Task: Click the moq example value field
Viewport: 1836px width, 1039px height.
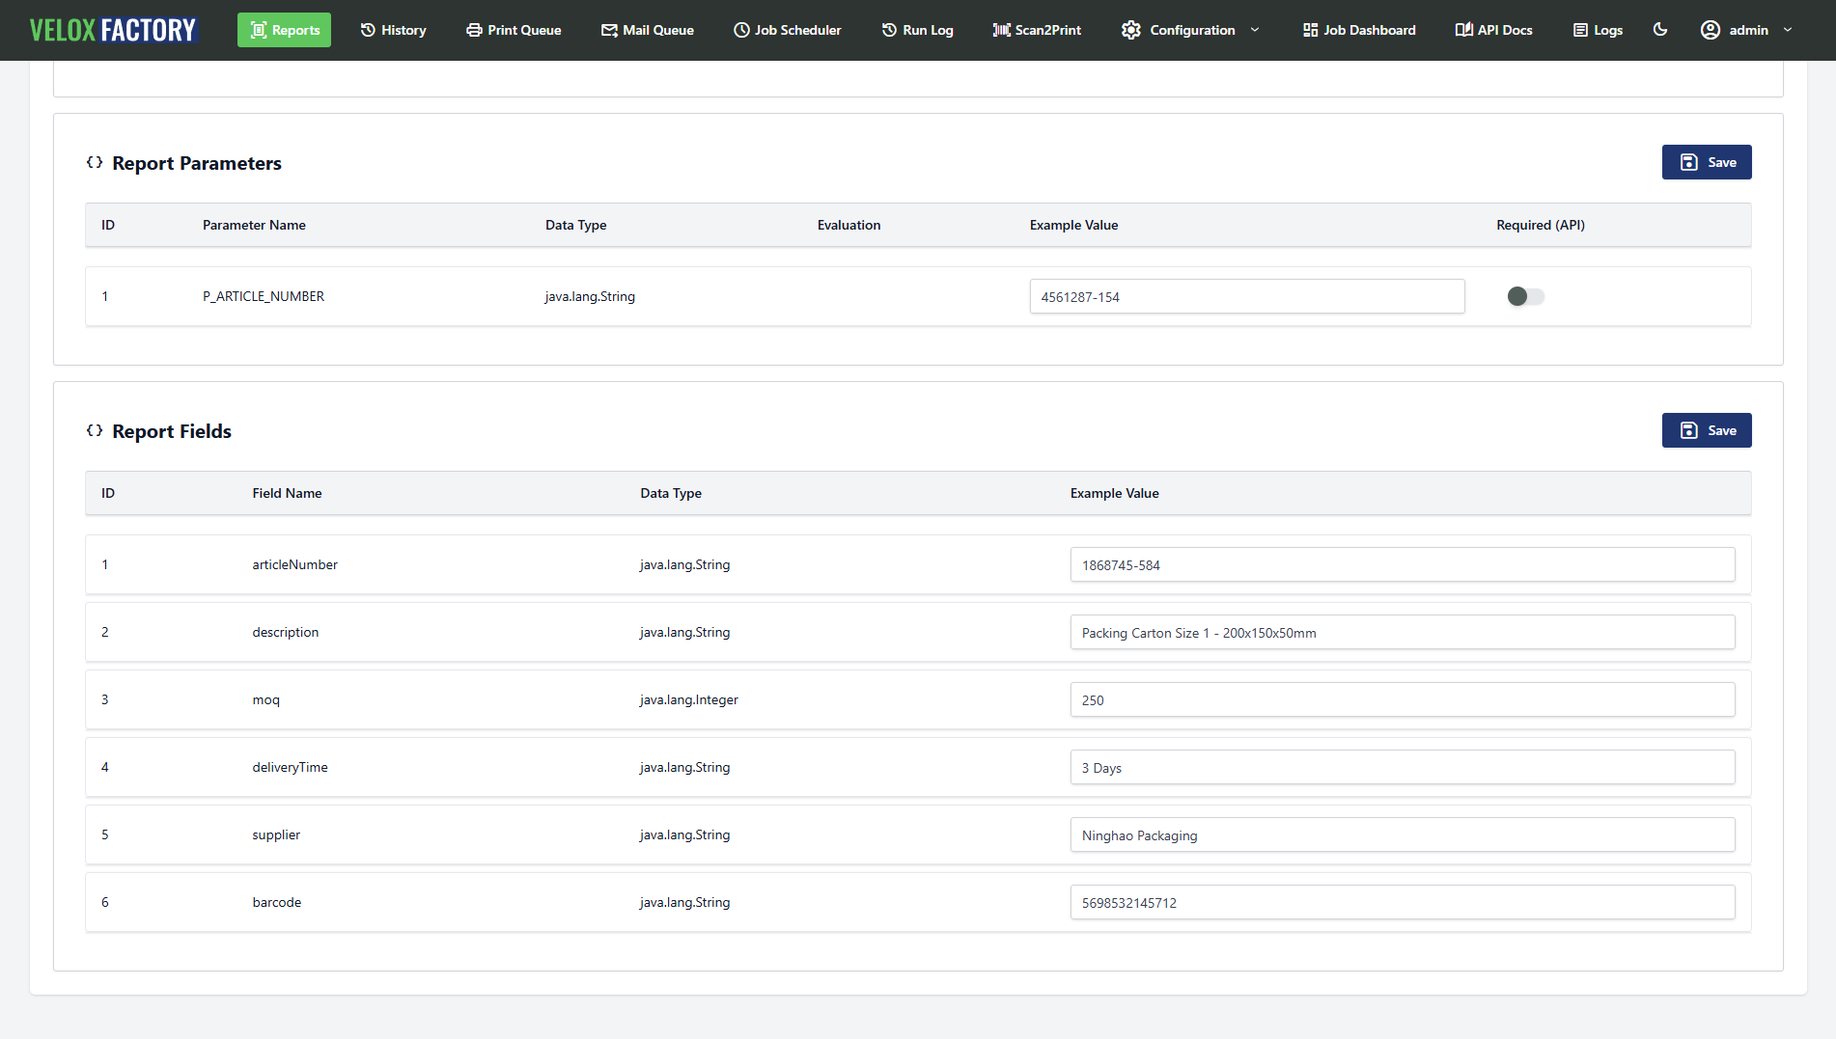Action: (1403, 699)
